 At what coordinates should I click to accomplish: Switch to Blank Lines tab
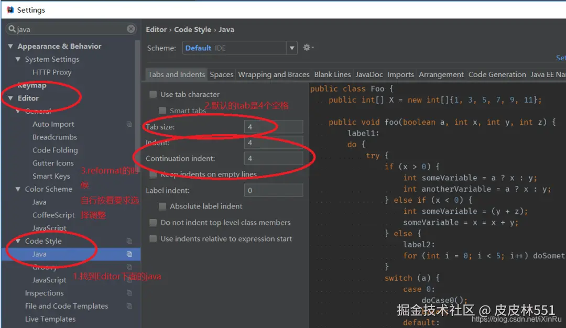332,74
